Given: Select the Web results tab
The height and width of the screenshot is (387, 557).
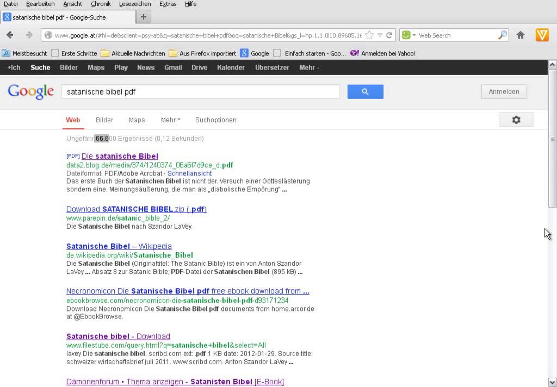Looking at the screenshot, I should point(73,120).
